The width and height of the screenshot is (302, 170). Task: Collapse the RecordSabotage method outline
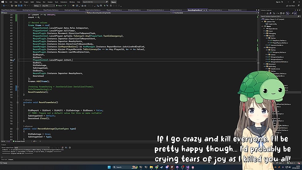tap(18, 129)
